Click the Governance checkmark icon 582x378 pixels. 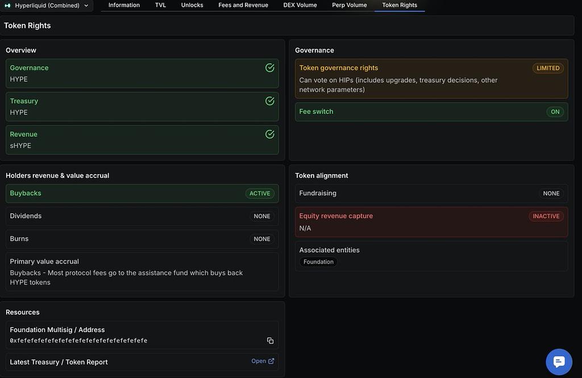tap(270, 68)
